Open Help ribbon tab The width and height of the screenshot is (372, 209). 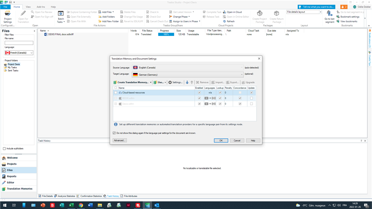pyautogui.click(x=53, y=7)
